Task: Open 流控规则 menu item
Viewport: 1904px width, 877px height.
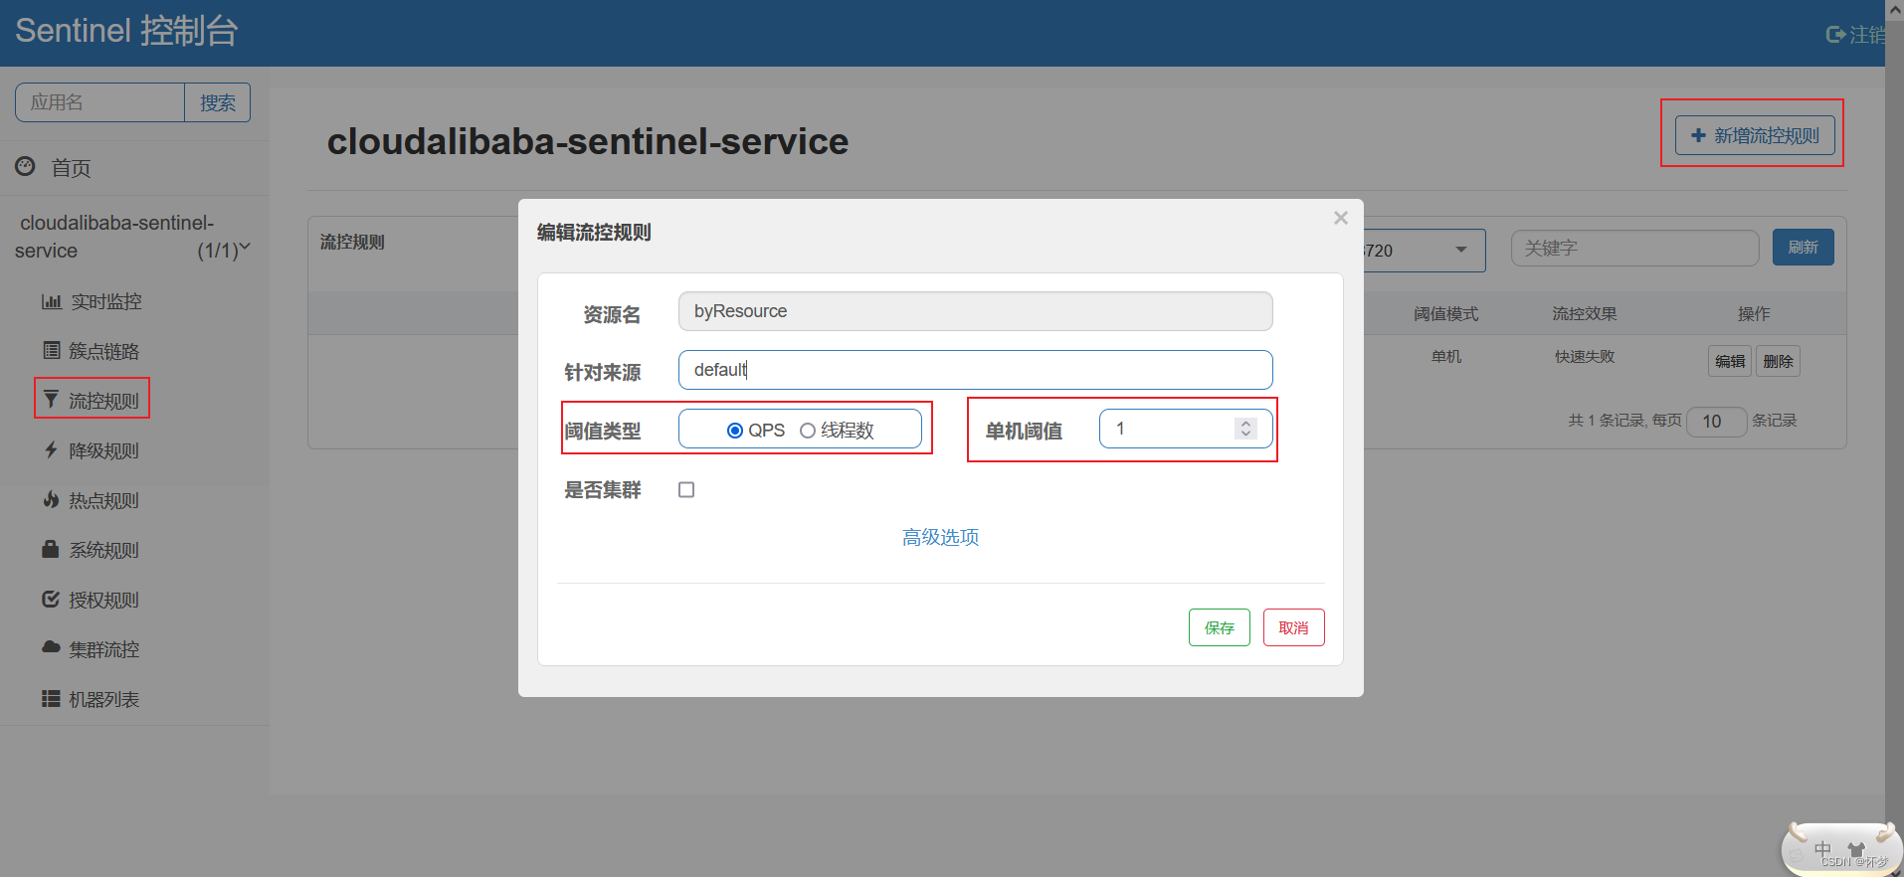Action: pyautogui.click(x=103, y=401)
